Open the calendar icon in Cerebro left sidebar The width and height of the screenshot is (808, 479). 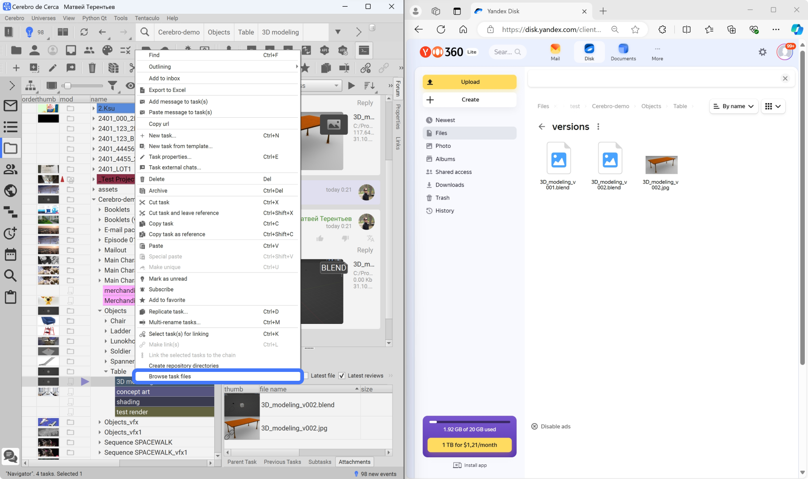tap(11, 255)
